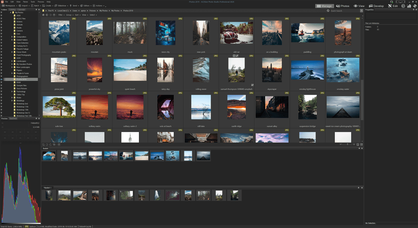This screenshot has height=228, width=418.
Task: Open the Workspaces toolbar menu
Action: pos(9,6)
